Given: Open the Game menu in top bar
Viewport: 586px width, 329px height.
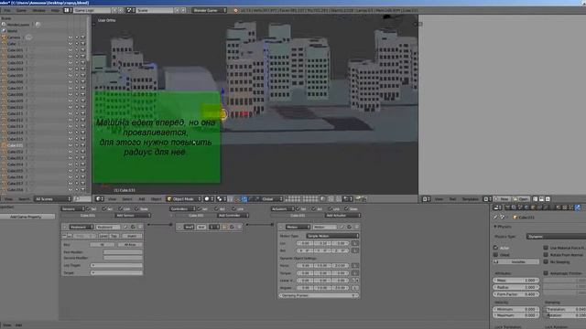Looking at the screenshot, I should coord(21,10).
